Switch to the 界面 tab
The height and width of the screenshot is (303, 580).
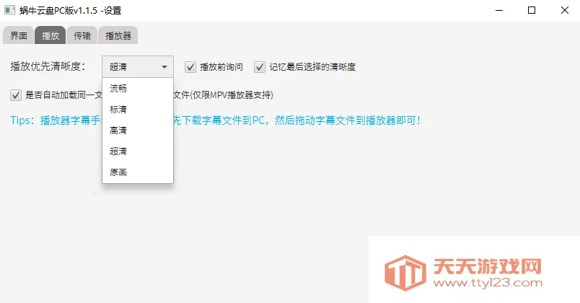pos(18,35)
